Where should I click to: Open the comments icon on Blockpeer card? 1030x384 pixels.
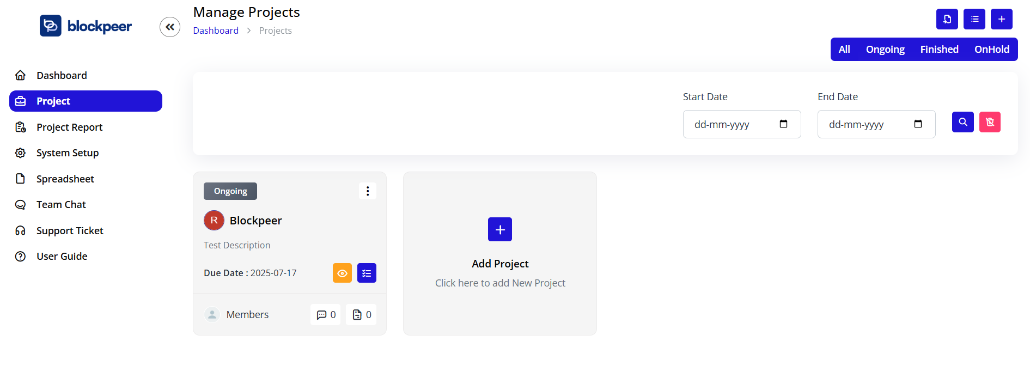(325, 314)
